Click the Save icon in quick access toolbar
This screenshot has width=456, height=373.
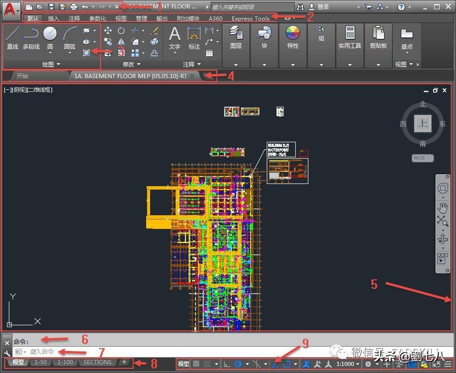(51, 7)
